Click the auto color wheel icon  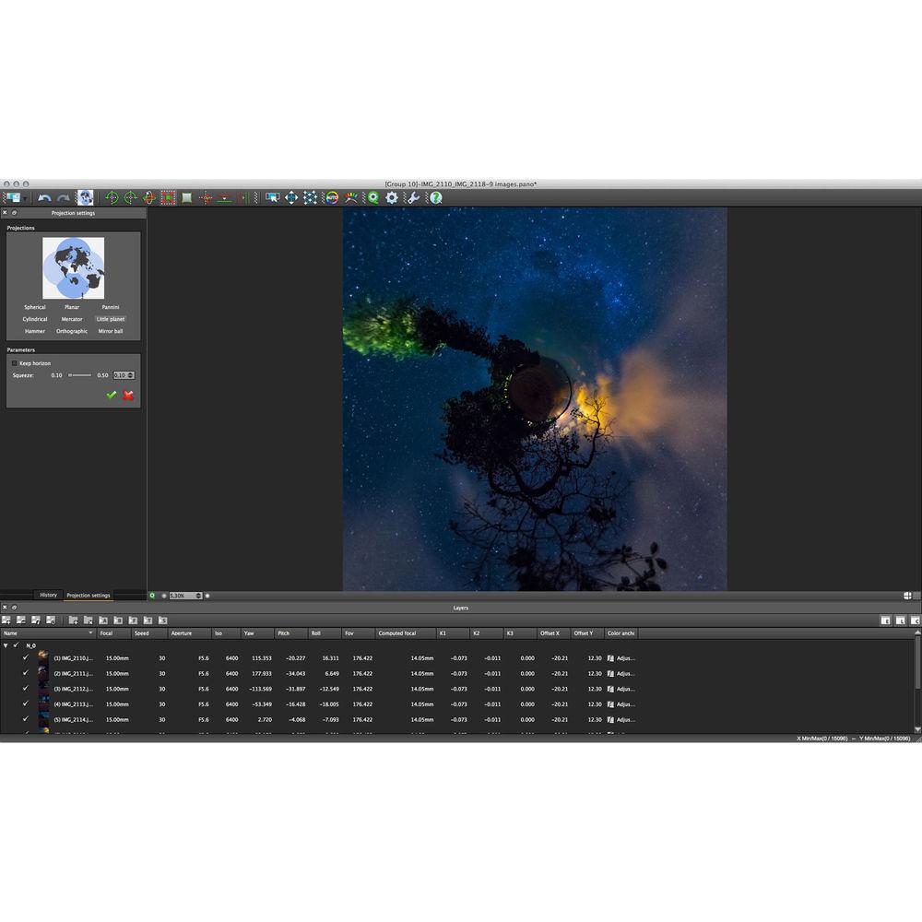[332, 197]
